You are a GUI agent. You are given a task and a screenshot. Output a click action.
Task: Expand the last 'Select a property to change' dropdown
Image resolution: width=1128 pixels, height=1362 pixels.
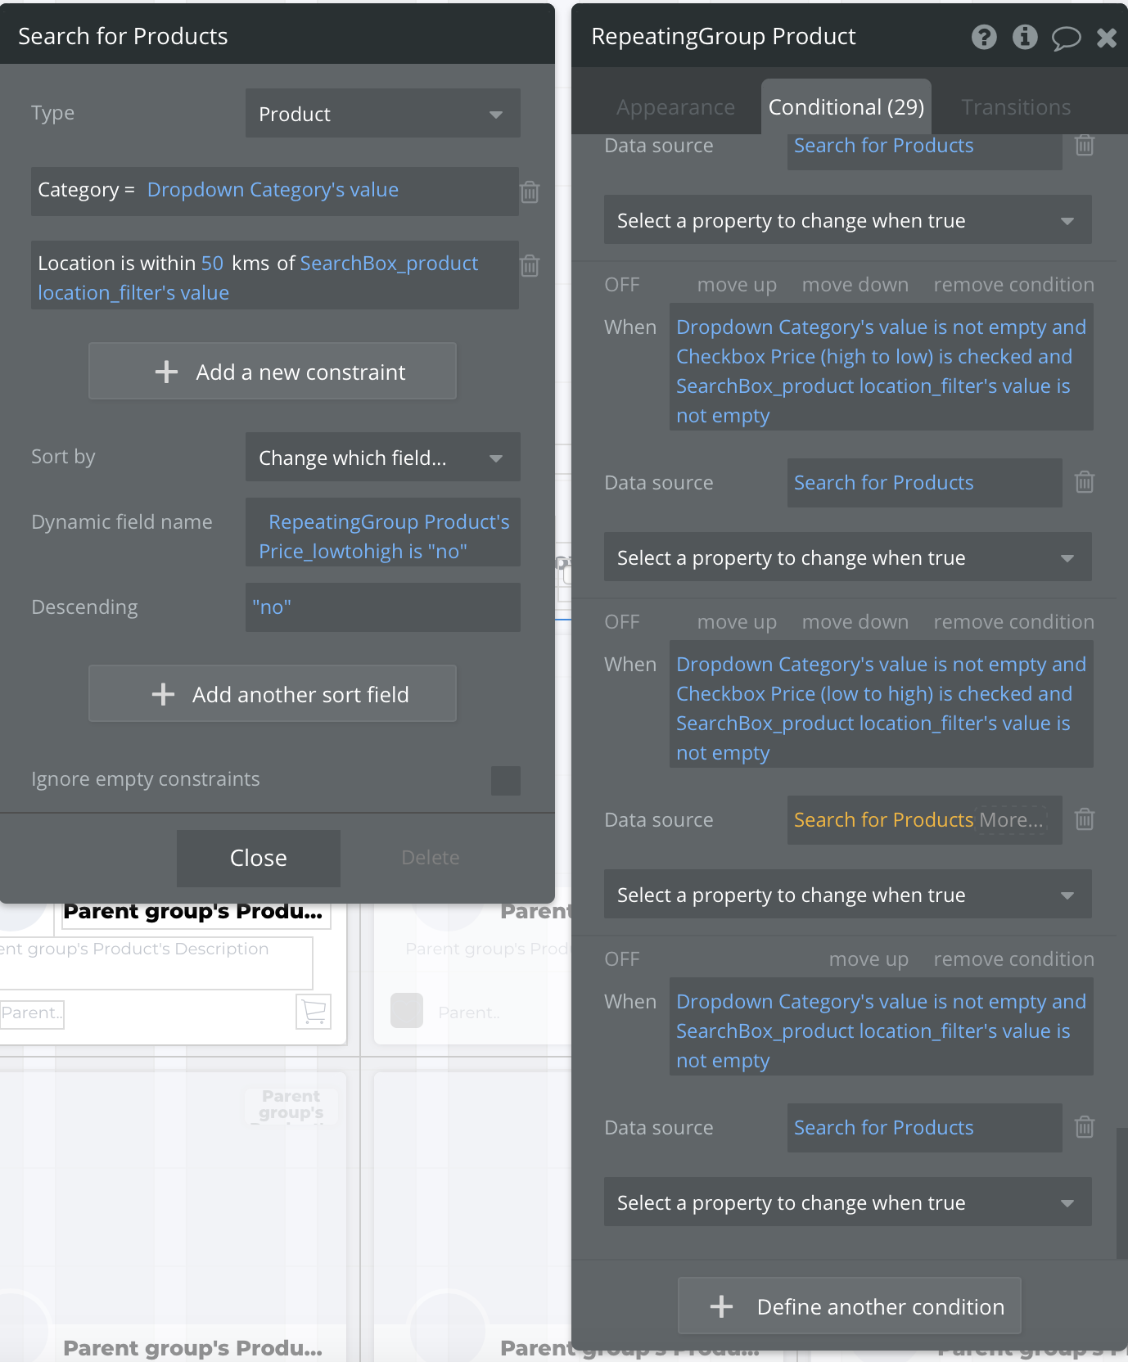(847, 1202)
